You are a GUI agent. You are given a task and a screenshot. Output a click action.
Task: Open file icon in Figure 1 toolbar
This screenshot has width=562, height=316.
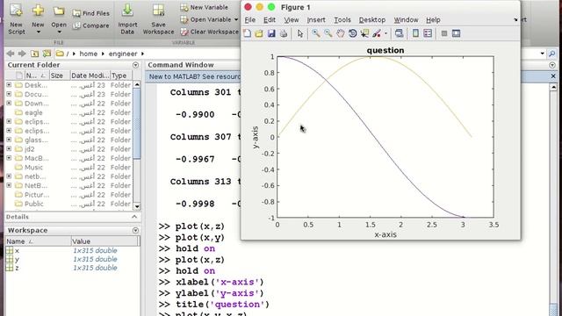[259, 33]
